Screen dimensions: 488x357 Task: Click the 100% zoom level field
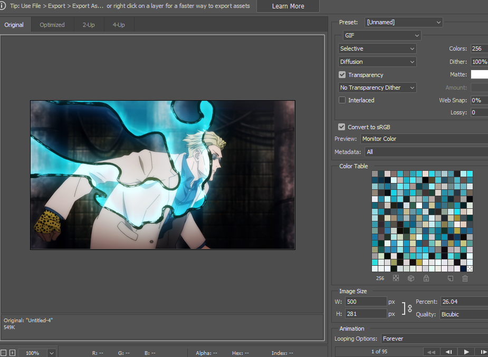[x=32, y=353]
